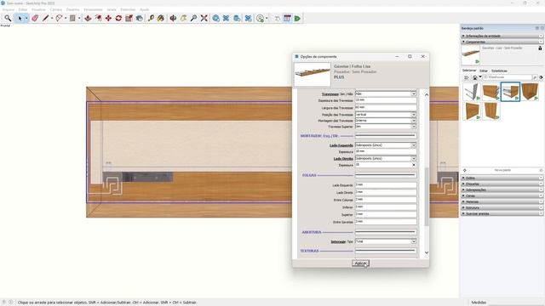
Task: Open the view options icon in Componentes panel
Action: [x=467, y=77]
